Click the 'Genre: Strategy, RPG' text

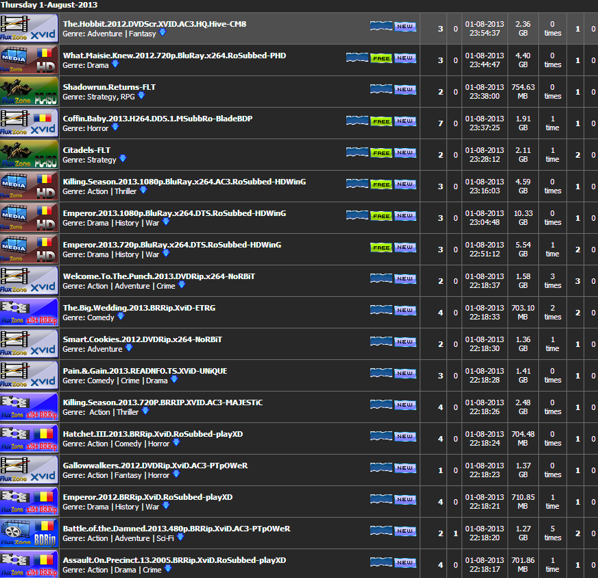click(x=98, y=97)
